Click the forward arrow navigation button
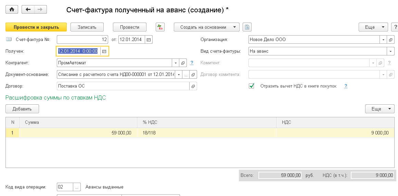Screen dimensions: 398x196 (40, 10)
